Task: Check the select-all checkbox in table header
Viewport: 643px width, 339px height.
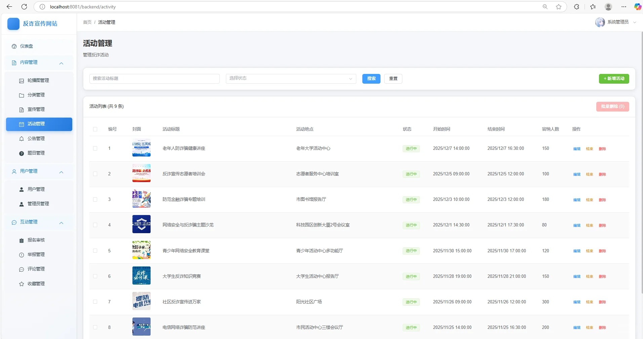Action: [x=95, y=129]
